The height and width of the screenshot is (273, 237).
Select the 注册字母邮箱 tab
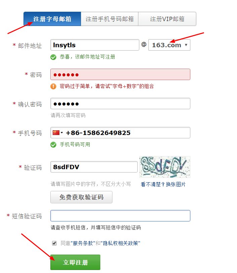(x=52, y=19)
